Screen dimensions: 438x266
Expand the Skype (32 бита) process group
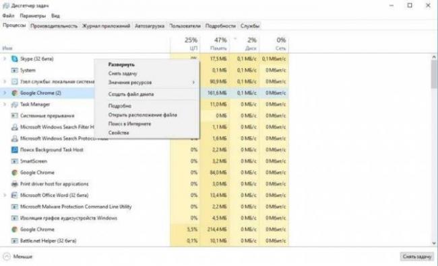5,58
